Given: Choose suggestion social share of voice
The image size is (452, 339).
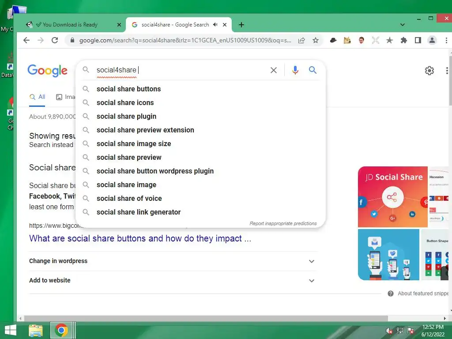Looking at the screenshot, I should click(x=201, y=199).
